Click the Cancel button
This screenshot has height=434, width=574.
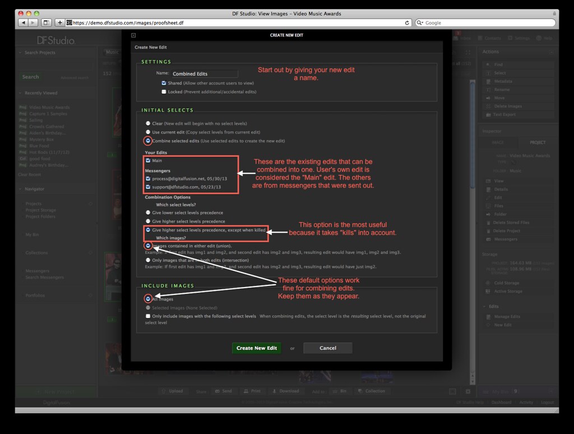tap(328, 348)
